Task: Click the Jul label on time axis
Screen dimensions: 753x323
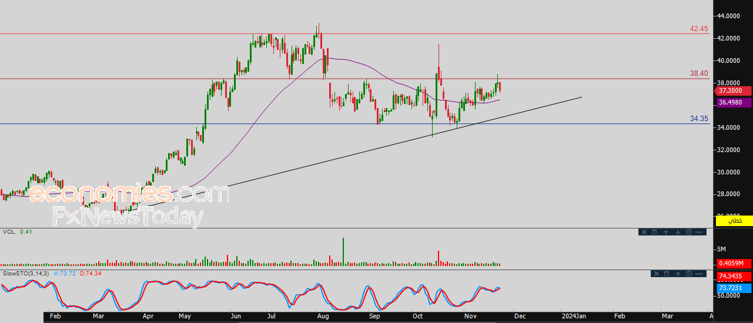Action: click(271, 316)
